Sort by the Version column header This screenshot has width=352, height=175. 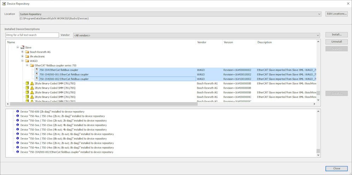click(239, 42)
